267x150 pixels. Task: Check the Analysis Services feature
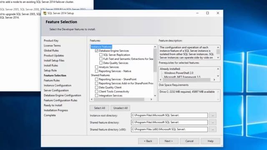coord(96,67)
